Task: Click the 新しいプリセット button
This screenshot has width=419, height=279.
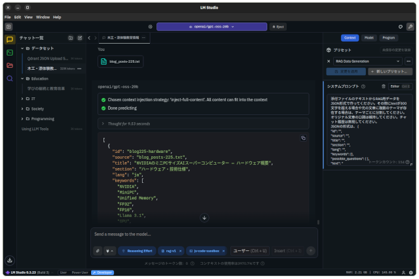Action: (x=390, y=71)
